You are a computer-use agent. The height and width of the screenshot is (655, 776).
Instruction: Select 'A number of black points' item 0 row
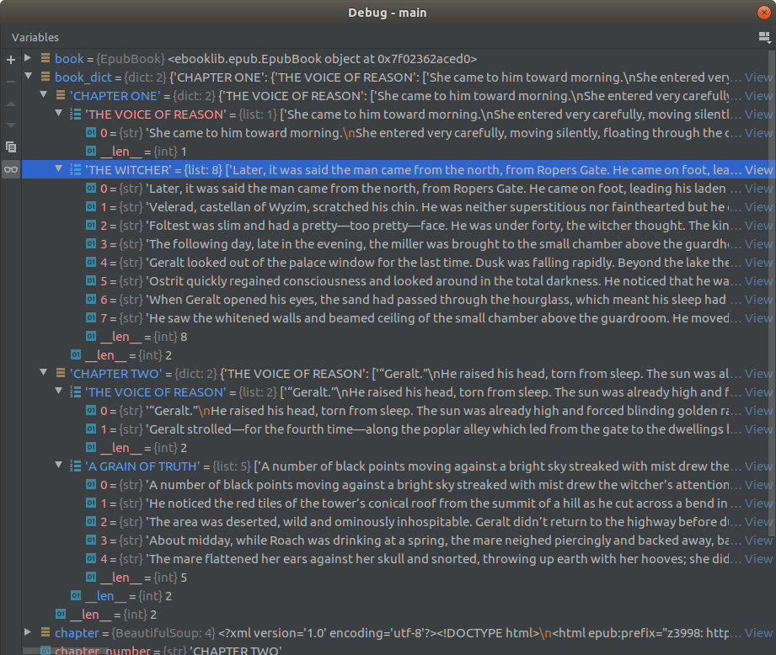coord(398,485)
